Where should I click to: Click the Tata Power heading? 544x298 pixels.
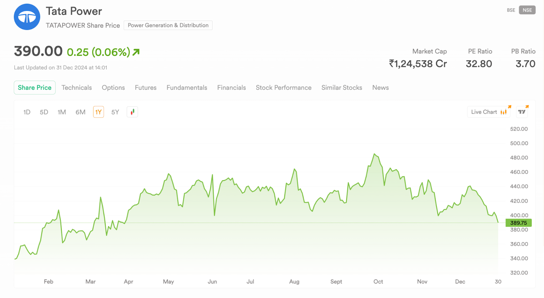[74, 11]
